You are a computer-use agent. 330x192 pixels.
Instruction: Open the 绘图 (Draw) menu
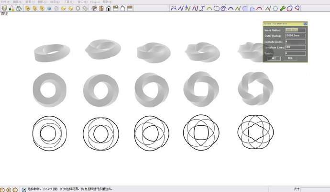tap(55, 2)
